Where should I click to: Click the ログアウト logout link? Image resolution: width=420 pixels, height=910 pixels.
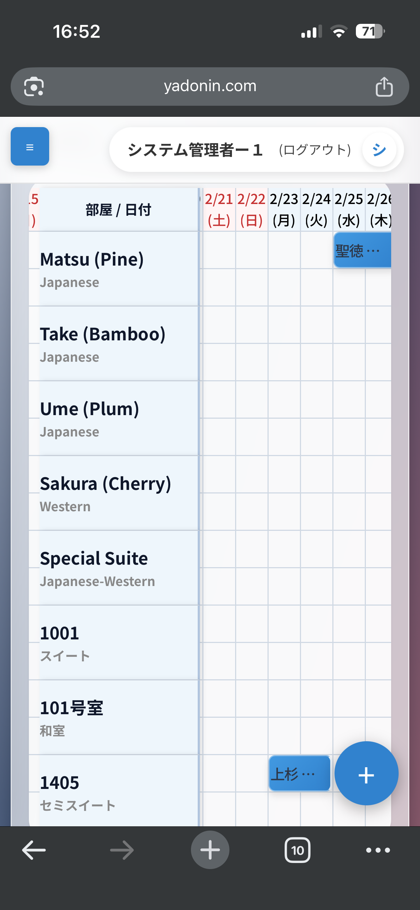315,150
